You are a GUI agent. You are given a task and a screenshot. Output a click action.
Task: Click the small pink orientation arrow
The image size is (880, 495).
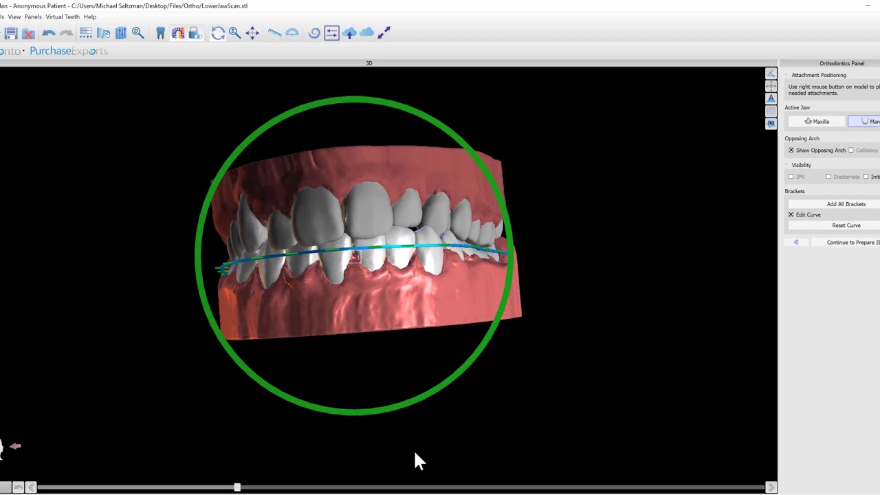(15, 446)
